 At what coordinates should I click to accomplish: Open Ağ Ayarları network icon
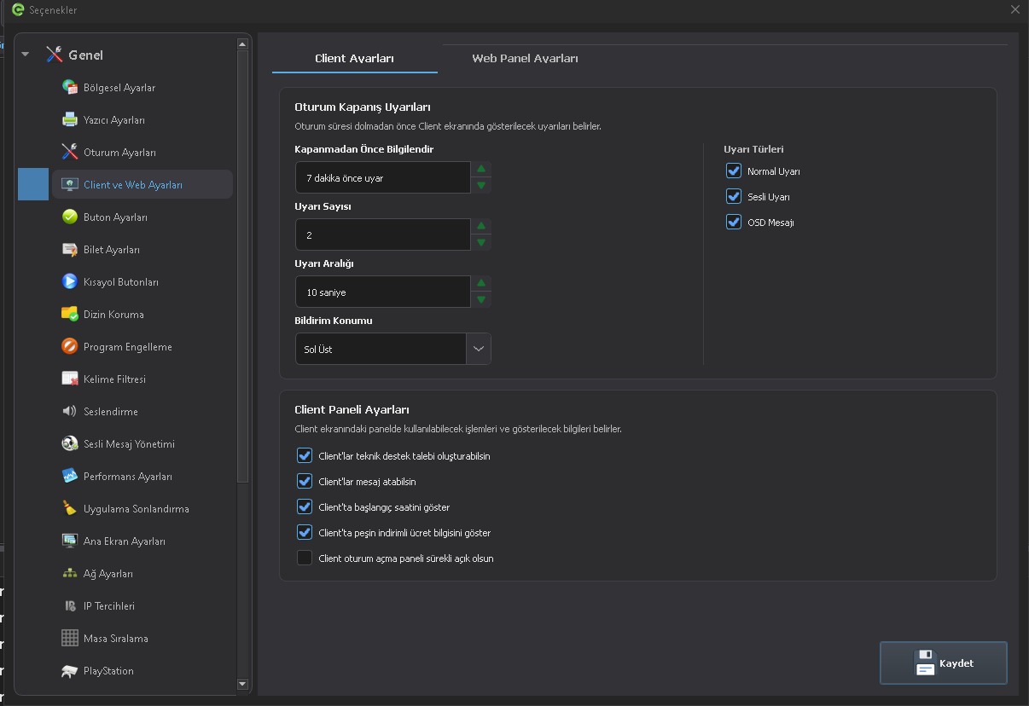tap(70, 573)
